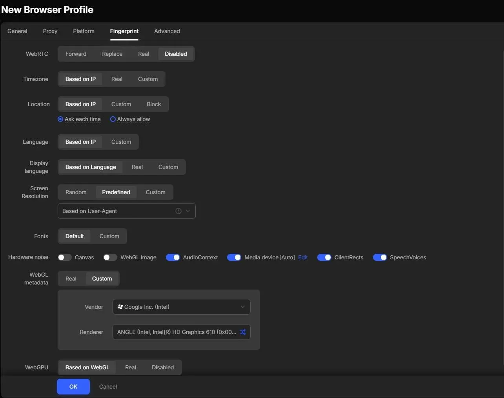Select the Always allow location option
The image size is (504, 398).
(113, 119)
